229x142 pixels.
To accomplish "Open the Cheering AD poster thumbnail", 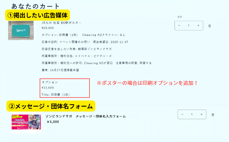I will click(x=21, y=30).
